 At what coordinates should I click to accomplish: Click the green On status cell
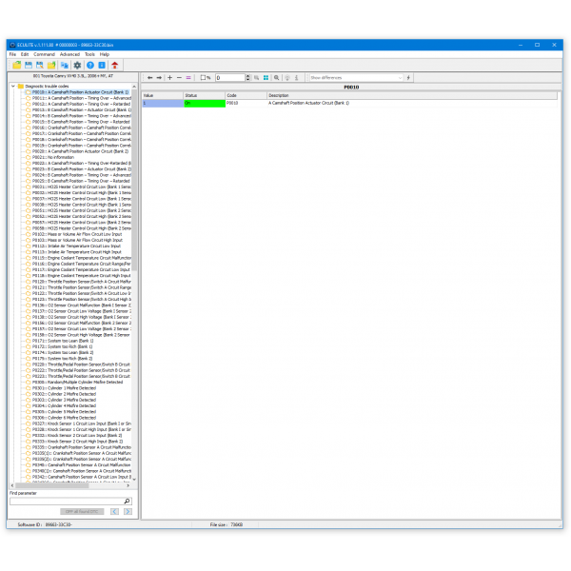(204, 102)
